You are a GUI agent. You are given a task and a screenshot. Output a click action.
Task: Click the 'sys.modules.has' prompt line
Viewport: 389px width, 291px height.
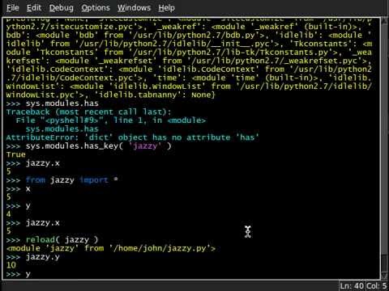[x=52, y=103]
